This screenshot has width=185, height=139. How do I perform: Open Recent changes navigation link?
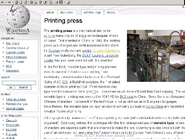point(16,57)
